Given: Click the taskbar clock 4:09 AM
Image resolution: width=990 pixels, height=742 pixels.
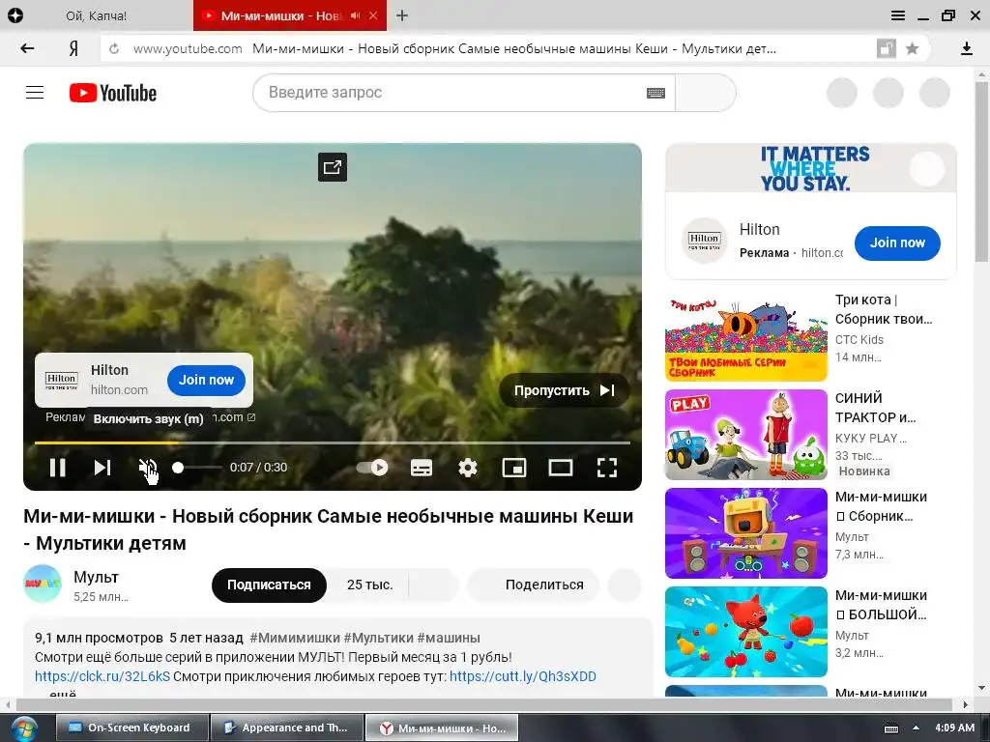Looking at the screenshot, I should pos(954,728).
